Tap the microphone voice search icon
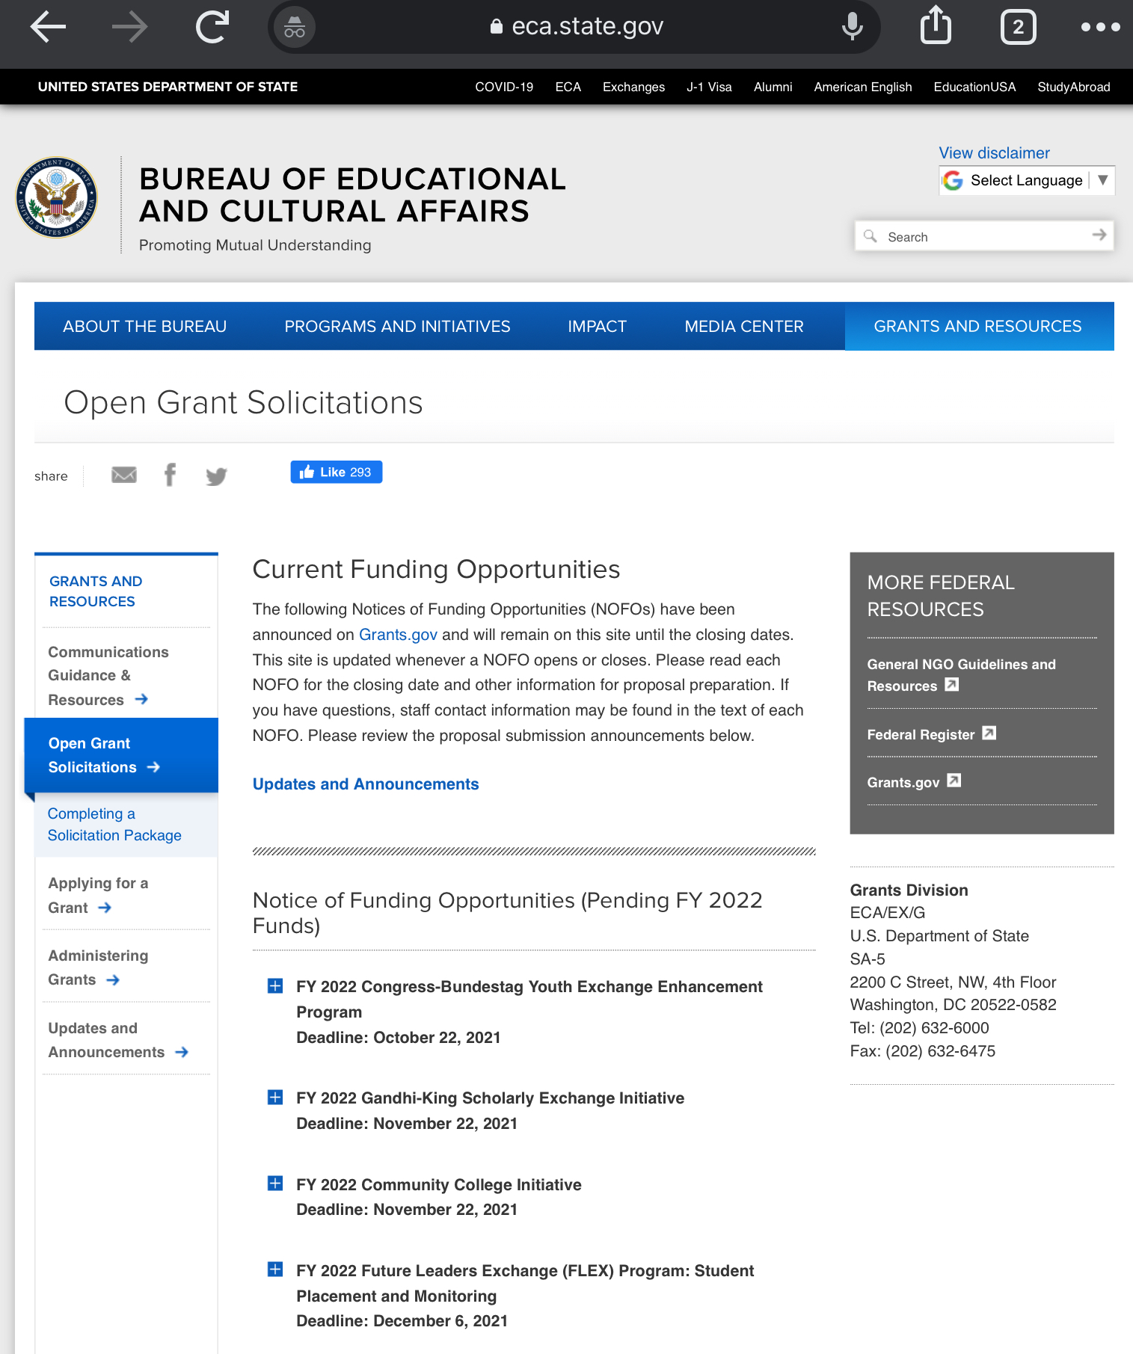Viewport: 1133px width, 1354px height. coord(852,28)
